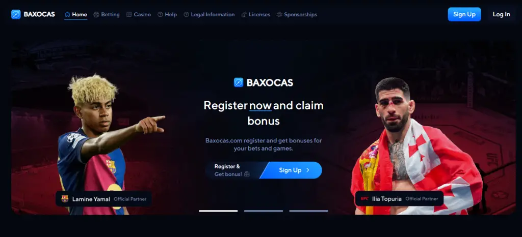Click the banner Sign Up button with arrow

[x=291, y=170]
